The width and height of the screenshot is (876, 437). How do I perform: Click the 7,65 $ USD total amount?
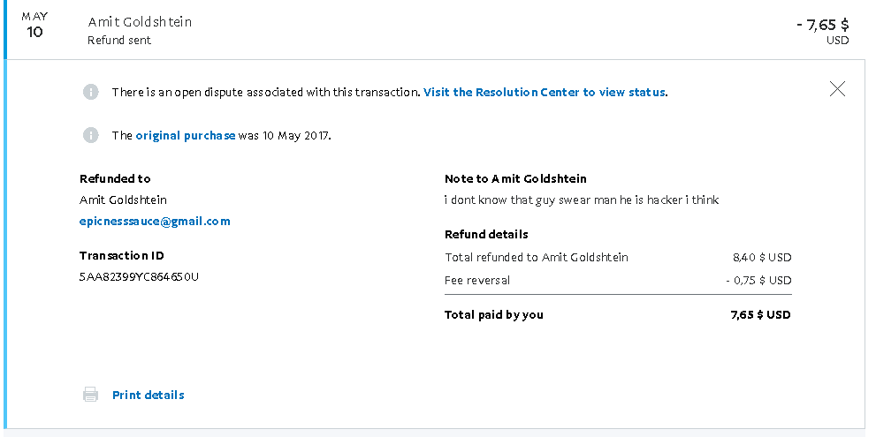pos(760,314)
